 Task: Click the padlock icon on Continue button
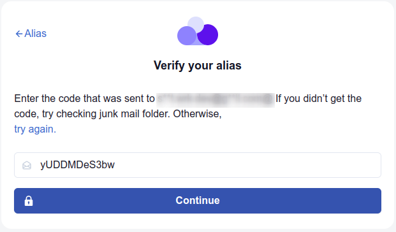pos(29,201)
